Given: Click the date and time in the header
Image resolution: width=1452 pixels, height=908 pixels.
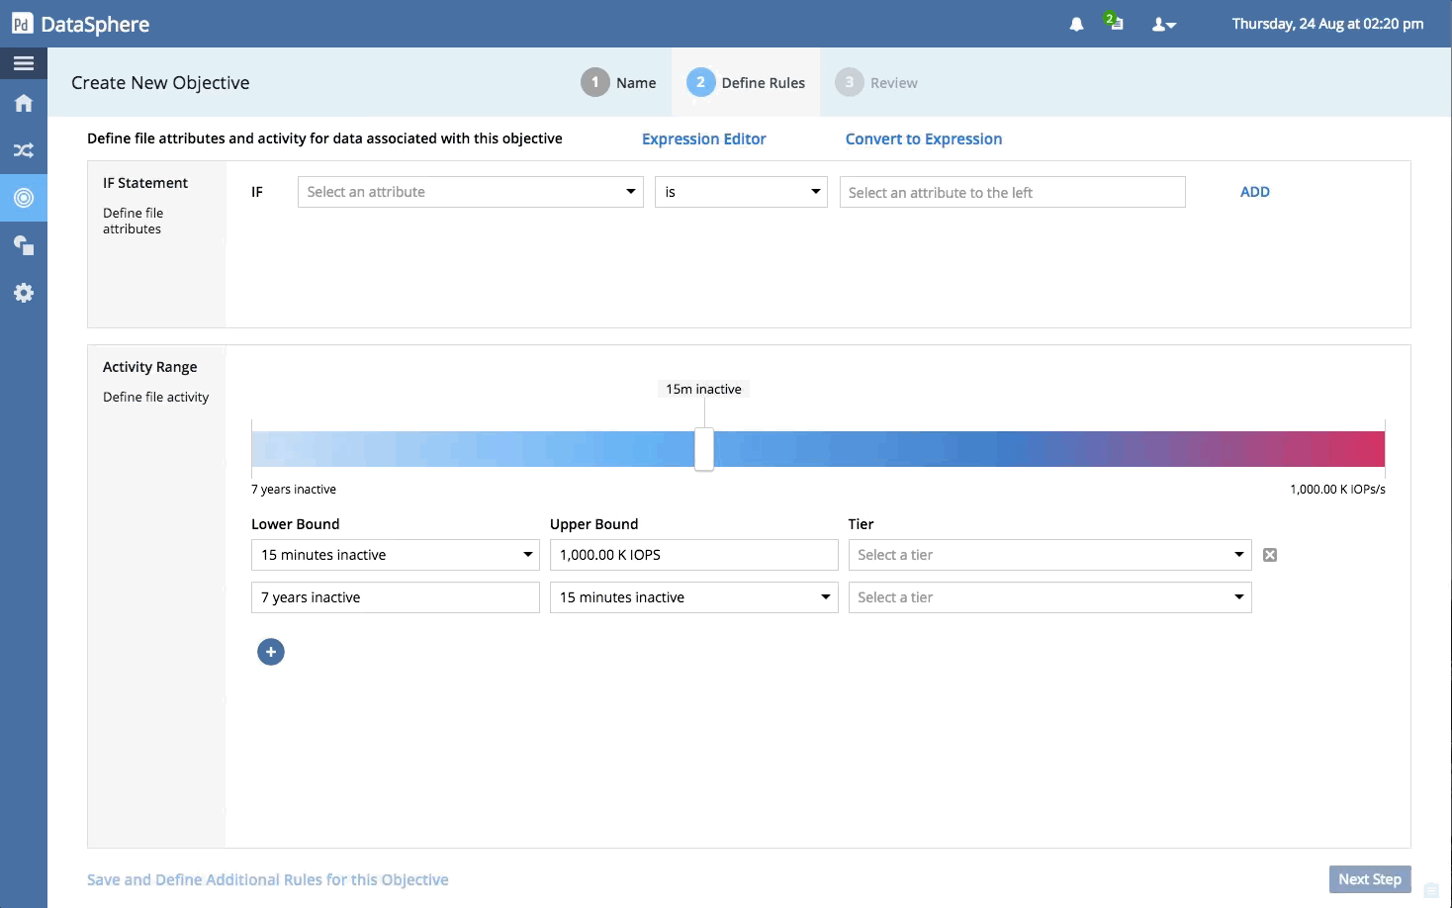Looking at the screenshot, I should 1327,24.
